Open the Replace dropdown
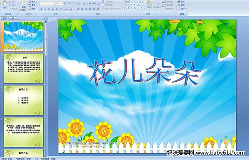This screenshot has width=249, height=160. pyautogui.click(x=182, y=5)
